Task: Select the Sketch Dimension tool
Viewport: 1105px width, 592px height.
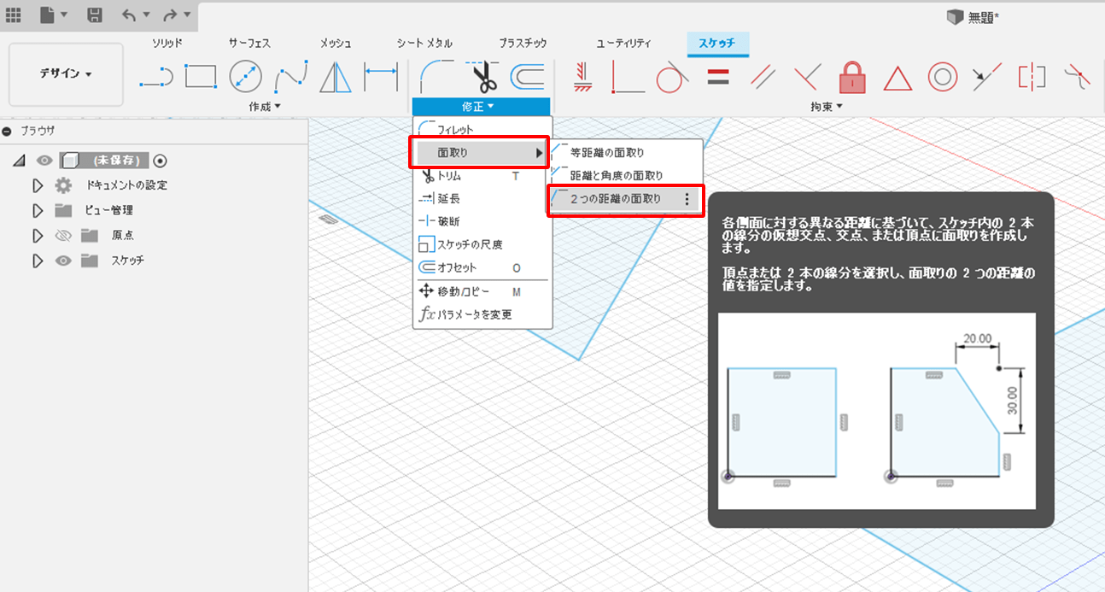Action: [381, 78]
